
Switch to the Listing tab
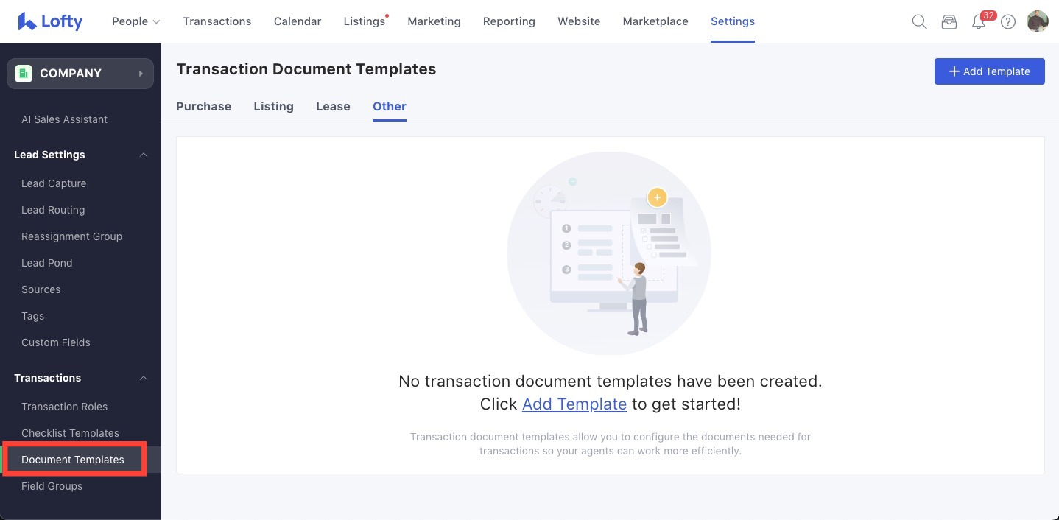point(274,106)
